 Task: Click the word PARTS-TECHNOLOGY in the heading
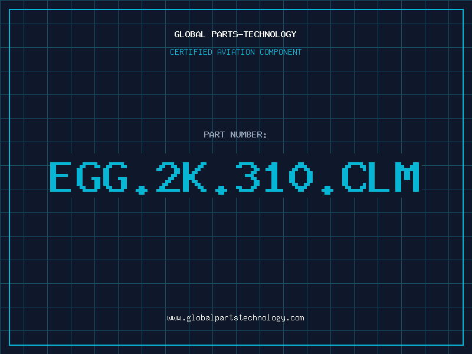[254, 34]
